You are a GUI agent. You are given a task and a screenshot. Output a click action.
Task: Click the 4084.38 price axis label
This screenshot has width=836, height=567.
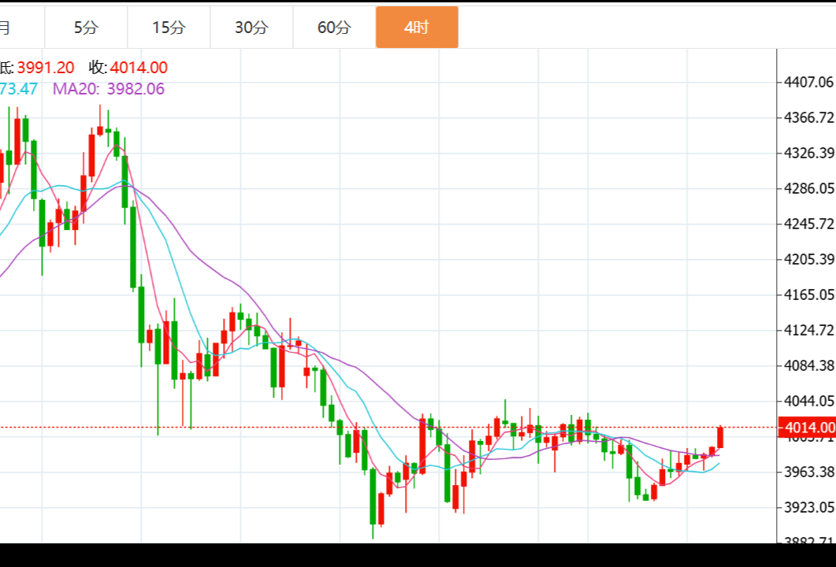(x=809, y=365)
